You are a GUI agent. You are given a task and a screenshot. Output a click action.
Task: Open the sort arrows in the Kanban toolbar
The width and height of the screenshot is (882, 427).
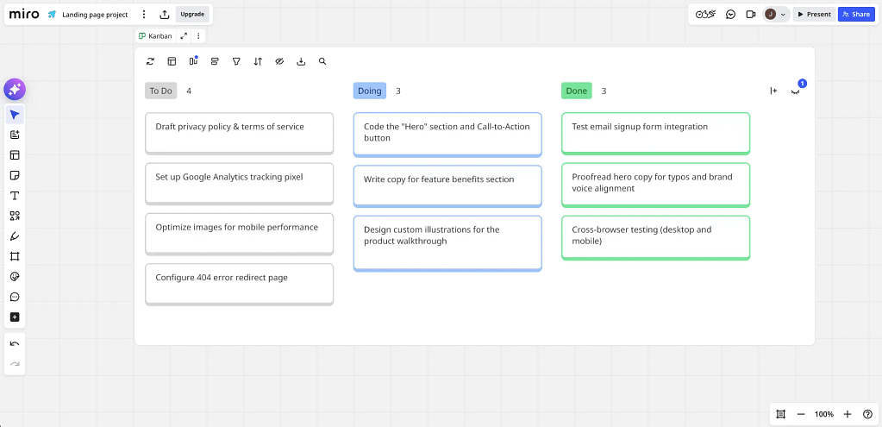click(258, 61)
